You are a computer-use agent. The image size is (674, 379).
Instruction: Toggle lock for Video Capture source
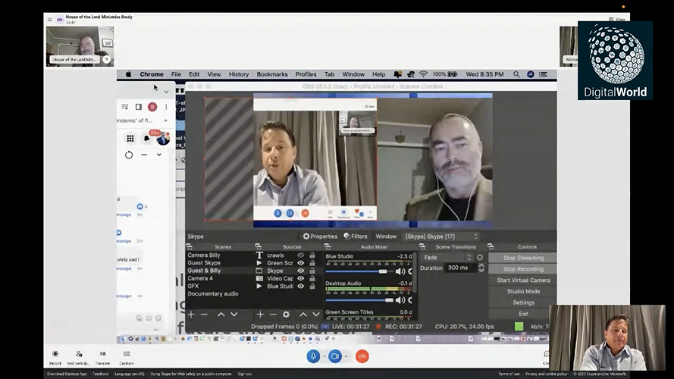click(x=311, y=278)
